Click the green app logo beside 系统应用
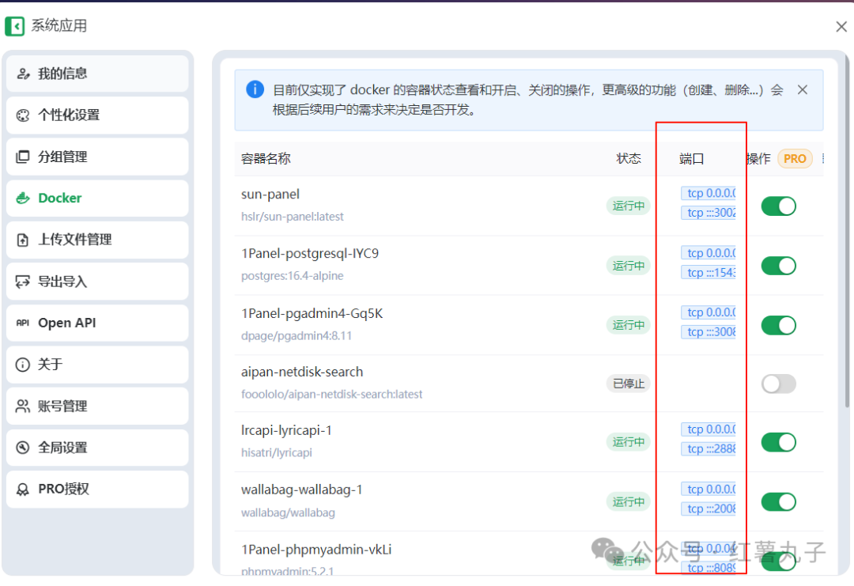The image size is (854, 586). pyautogui.click(x=15, y=25)
